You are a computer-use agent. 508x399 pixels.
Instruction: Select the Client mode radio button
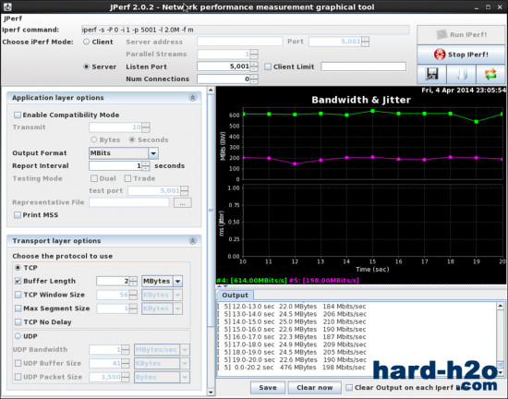[x=86, y=42]
